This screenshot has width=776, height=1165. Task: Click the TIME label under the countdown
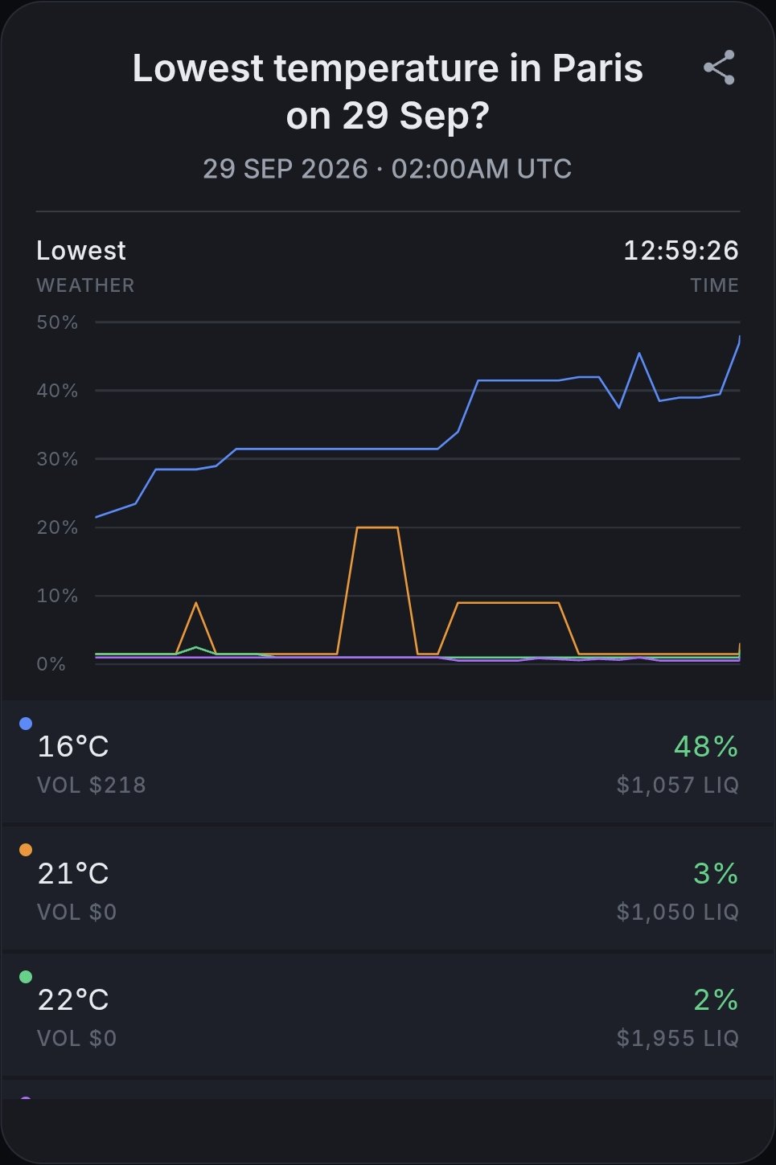coord(714,285)
